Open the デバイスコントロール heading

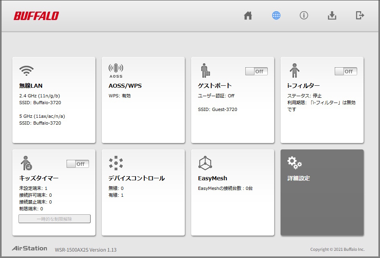click(x=137, y=178)
